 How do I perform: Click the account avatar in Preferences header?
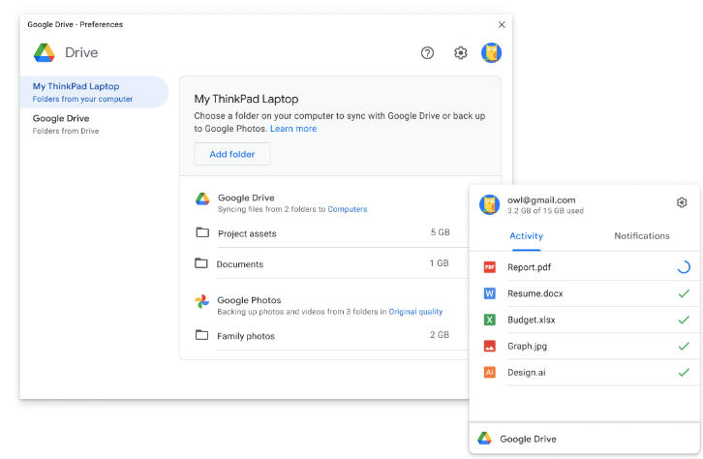491,53
